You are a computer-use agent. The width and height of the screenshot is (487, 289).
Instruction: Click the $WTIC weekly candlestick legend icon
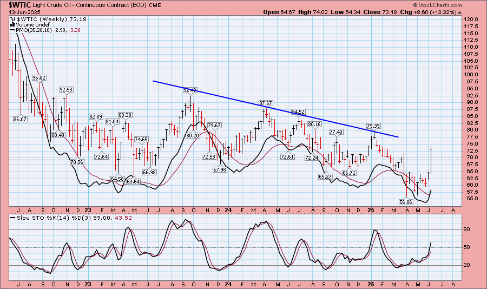pyautogui.click(x=12, y=19)
